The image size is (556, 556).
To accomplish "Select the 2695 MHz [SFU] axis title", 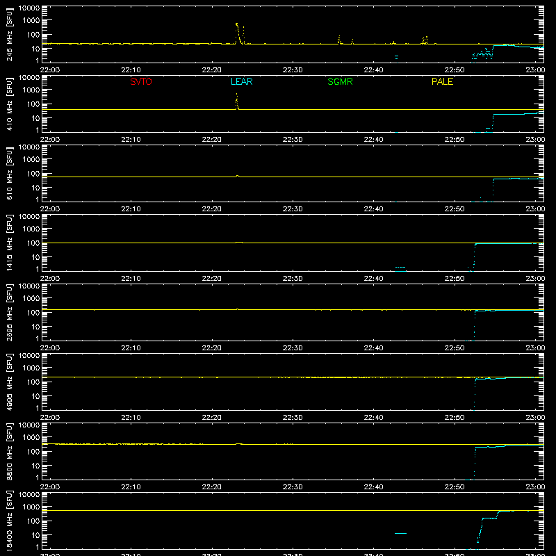I will click(9, 313).
